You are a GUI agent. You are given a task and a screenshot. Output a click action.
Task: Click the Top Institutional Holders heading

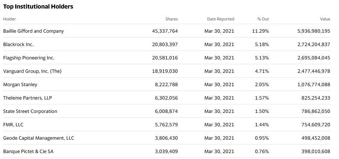(38, 7)
